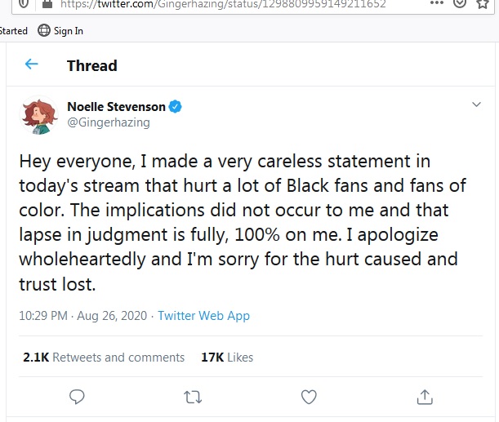499x422 pixels.
Task: Open the tweet options chevron menu
Action: click(x=476, y=105)
